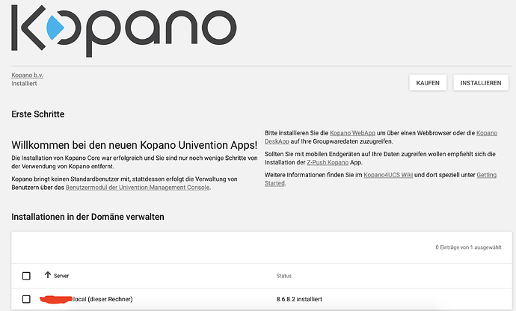Open the Z-Push Kopano link

click(x=328, y=162)
